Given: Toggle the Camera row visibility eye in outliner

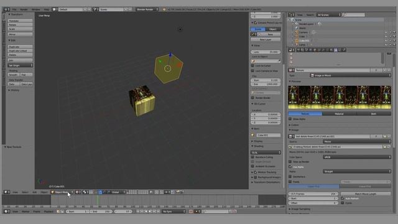Looking at the screenshot, I should (x=386, y=32).
